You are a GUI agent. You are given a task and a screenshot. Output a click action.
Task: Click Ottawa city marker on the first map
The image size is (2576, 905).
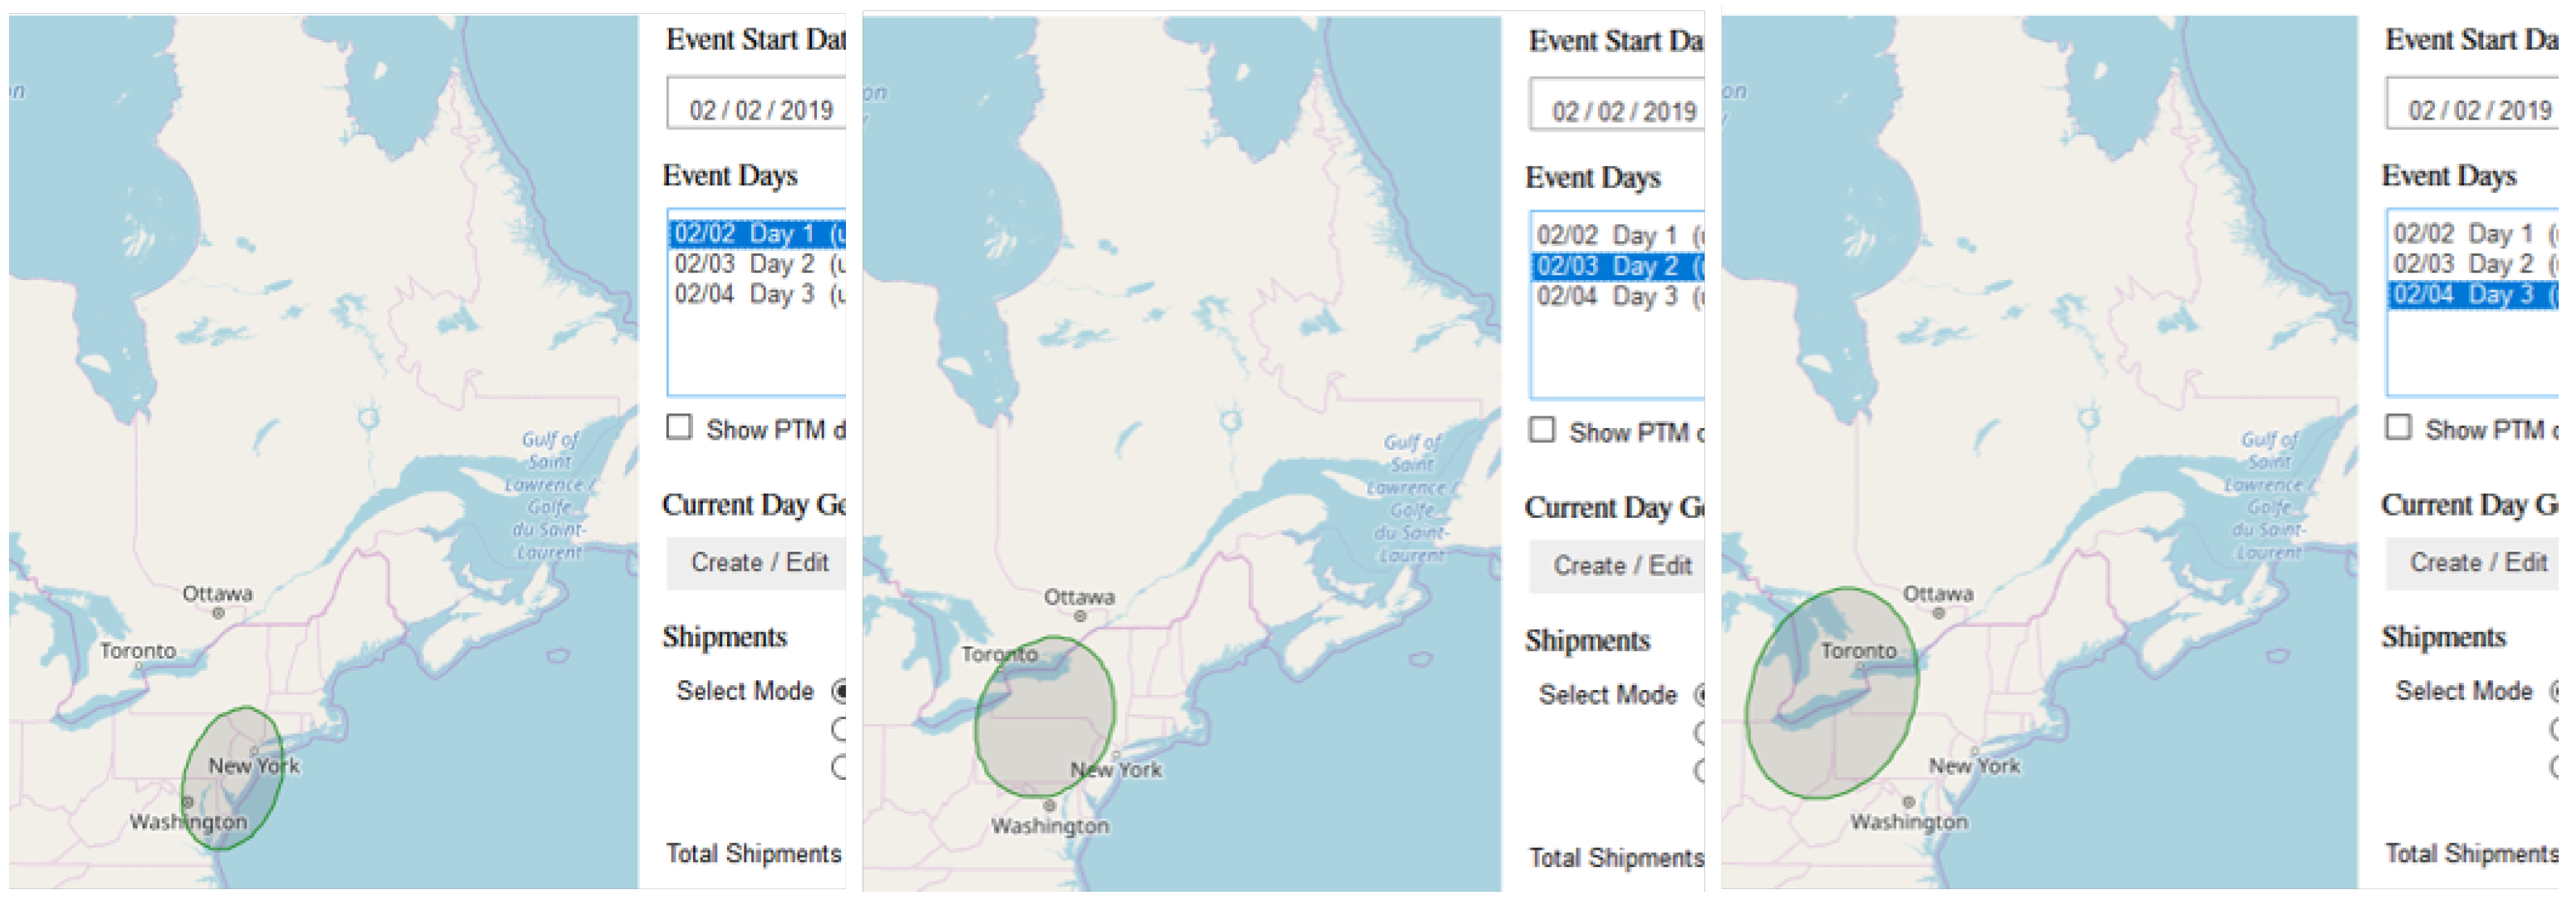(218, 613)
